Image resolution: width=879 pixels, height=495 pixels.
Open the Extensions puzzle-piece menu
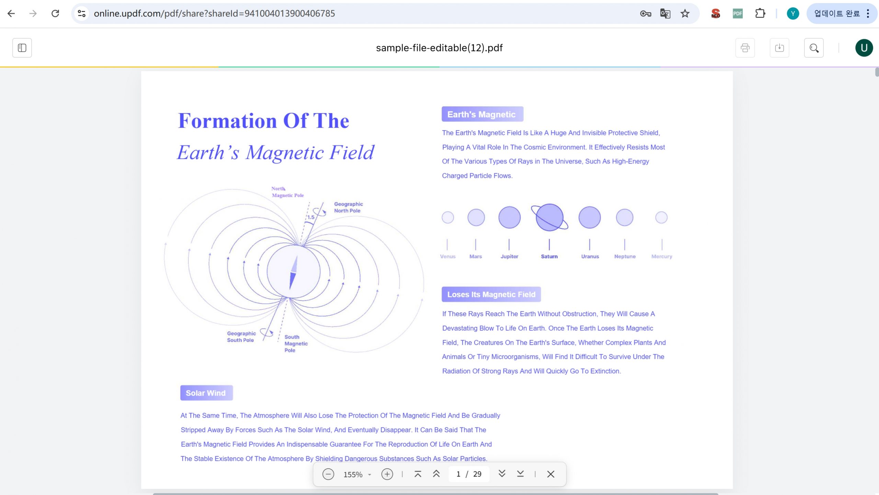(x=760, y=13)
